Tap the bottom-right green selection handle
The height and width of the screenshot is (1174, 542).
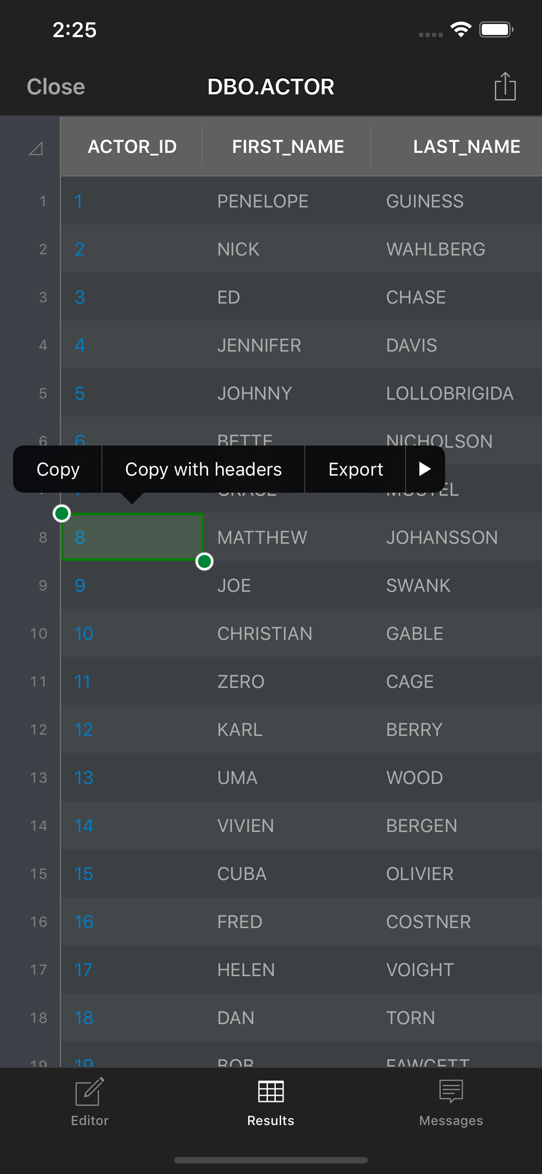coord(205,562)
